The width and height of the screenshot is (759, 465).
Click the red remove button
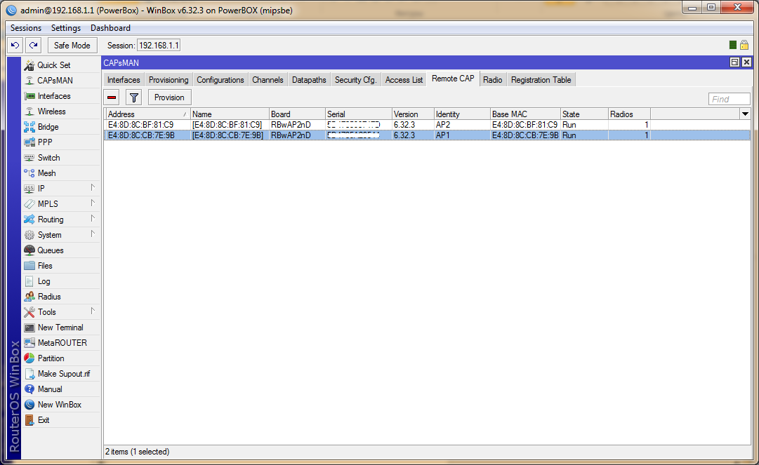(112, 97)
